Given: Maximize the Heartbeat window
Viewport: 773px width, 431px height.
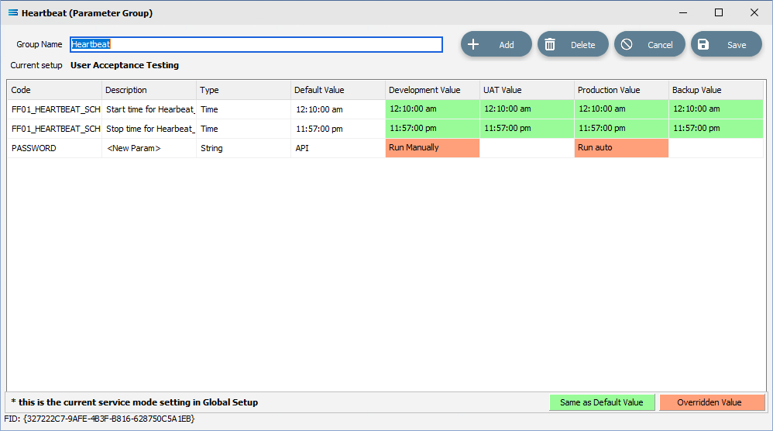Looking at the screenshot, I should point(719,13).
